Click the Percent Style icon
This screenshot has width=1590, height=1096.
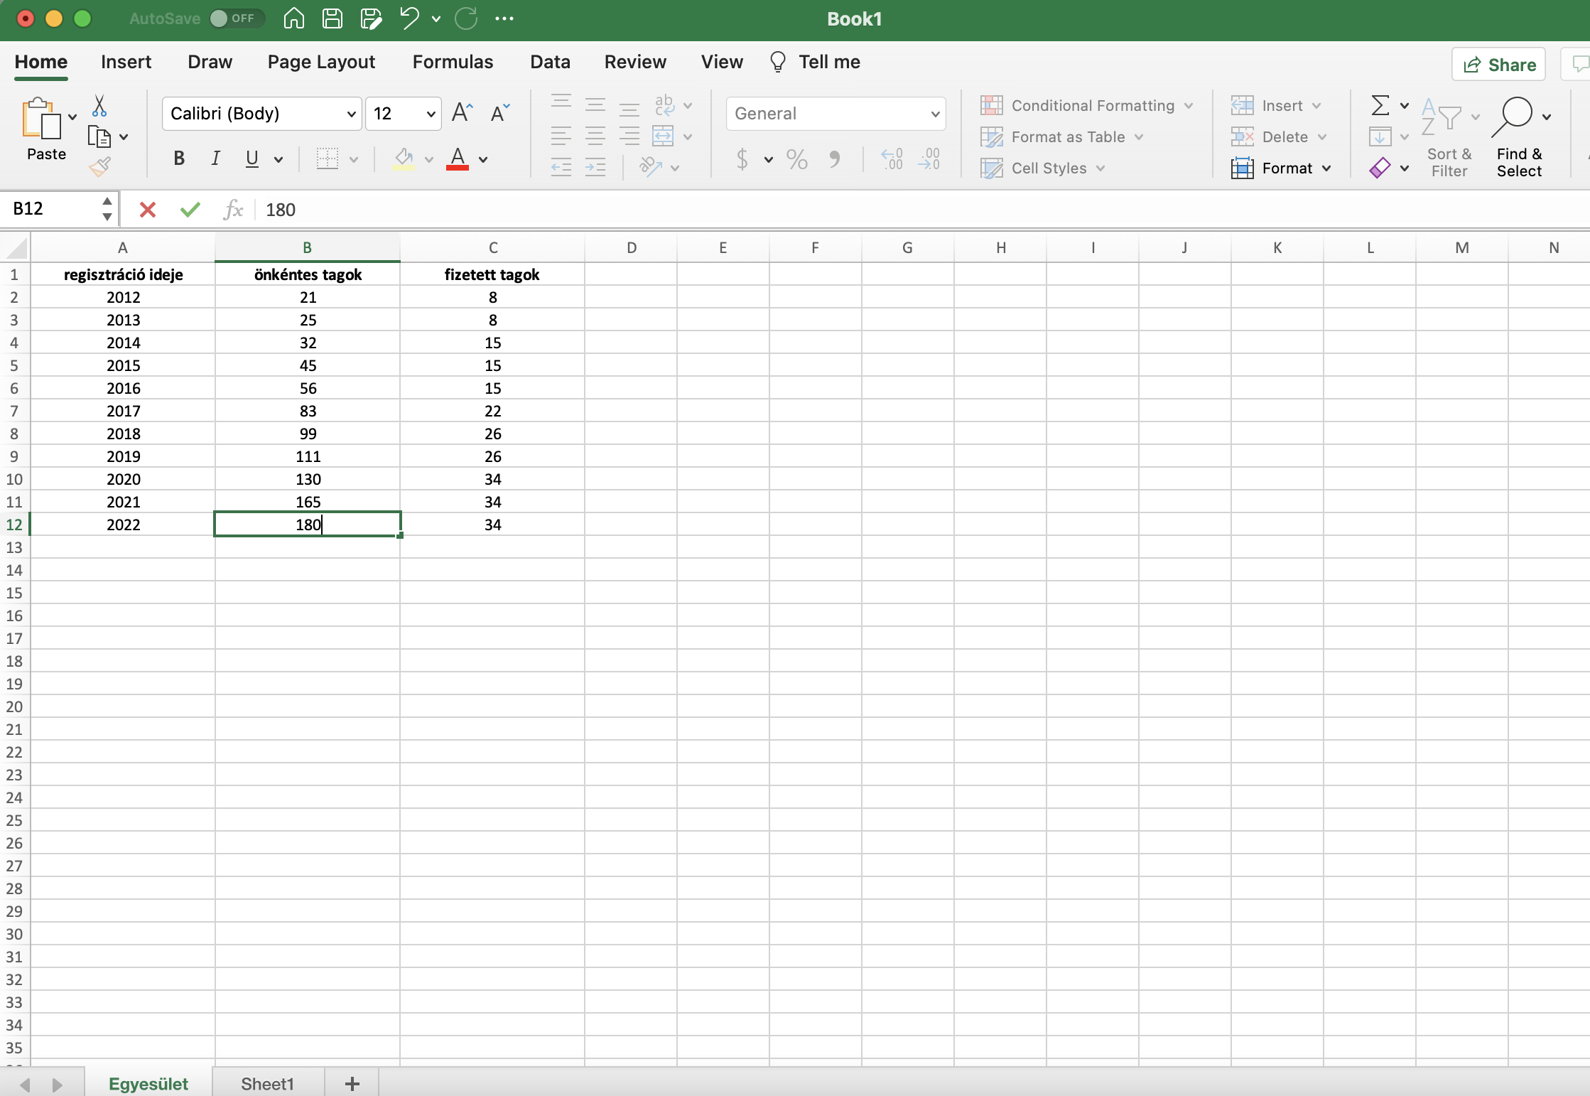(796, 159)
